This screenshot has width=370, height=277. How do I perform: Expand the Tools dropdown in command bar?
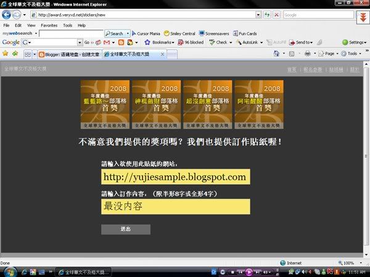coord(354,54)
